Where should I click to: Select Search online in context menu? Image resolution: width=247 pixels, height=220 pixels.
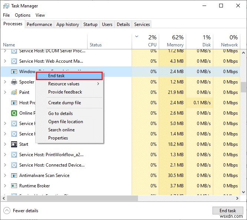pyautogui.click(x=69, y=130)
